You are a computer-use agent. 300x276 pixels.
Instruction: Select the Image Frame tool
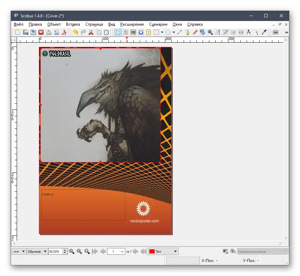(x=133, y=32)
